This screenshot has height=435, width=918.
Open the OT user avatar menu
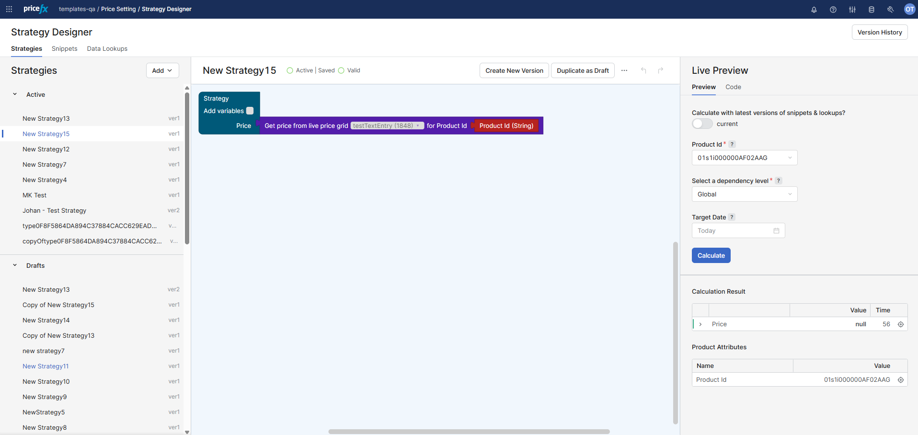[x=909, y=9]
